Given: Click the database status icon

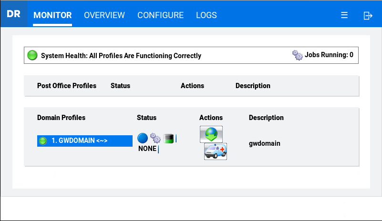Looking at the screenshot, I should 168,138.
